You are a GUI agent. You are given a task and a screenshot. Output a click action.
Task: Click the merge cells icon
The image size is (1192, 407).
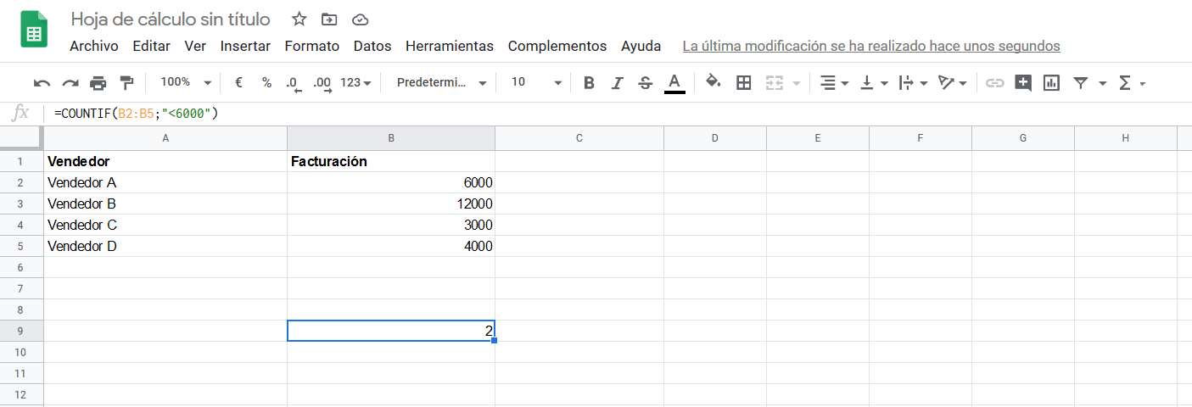pos(774,83)
